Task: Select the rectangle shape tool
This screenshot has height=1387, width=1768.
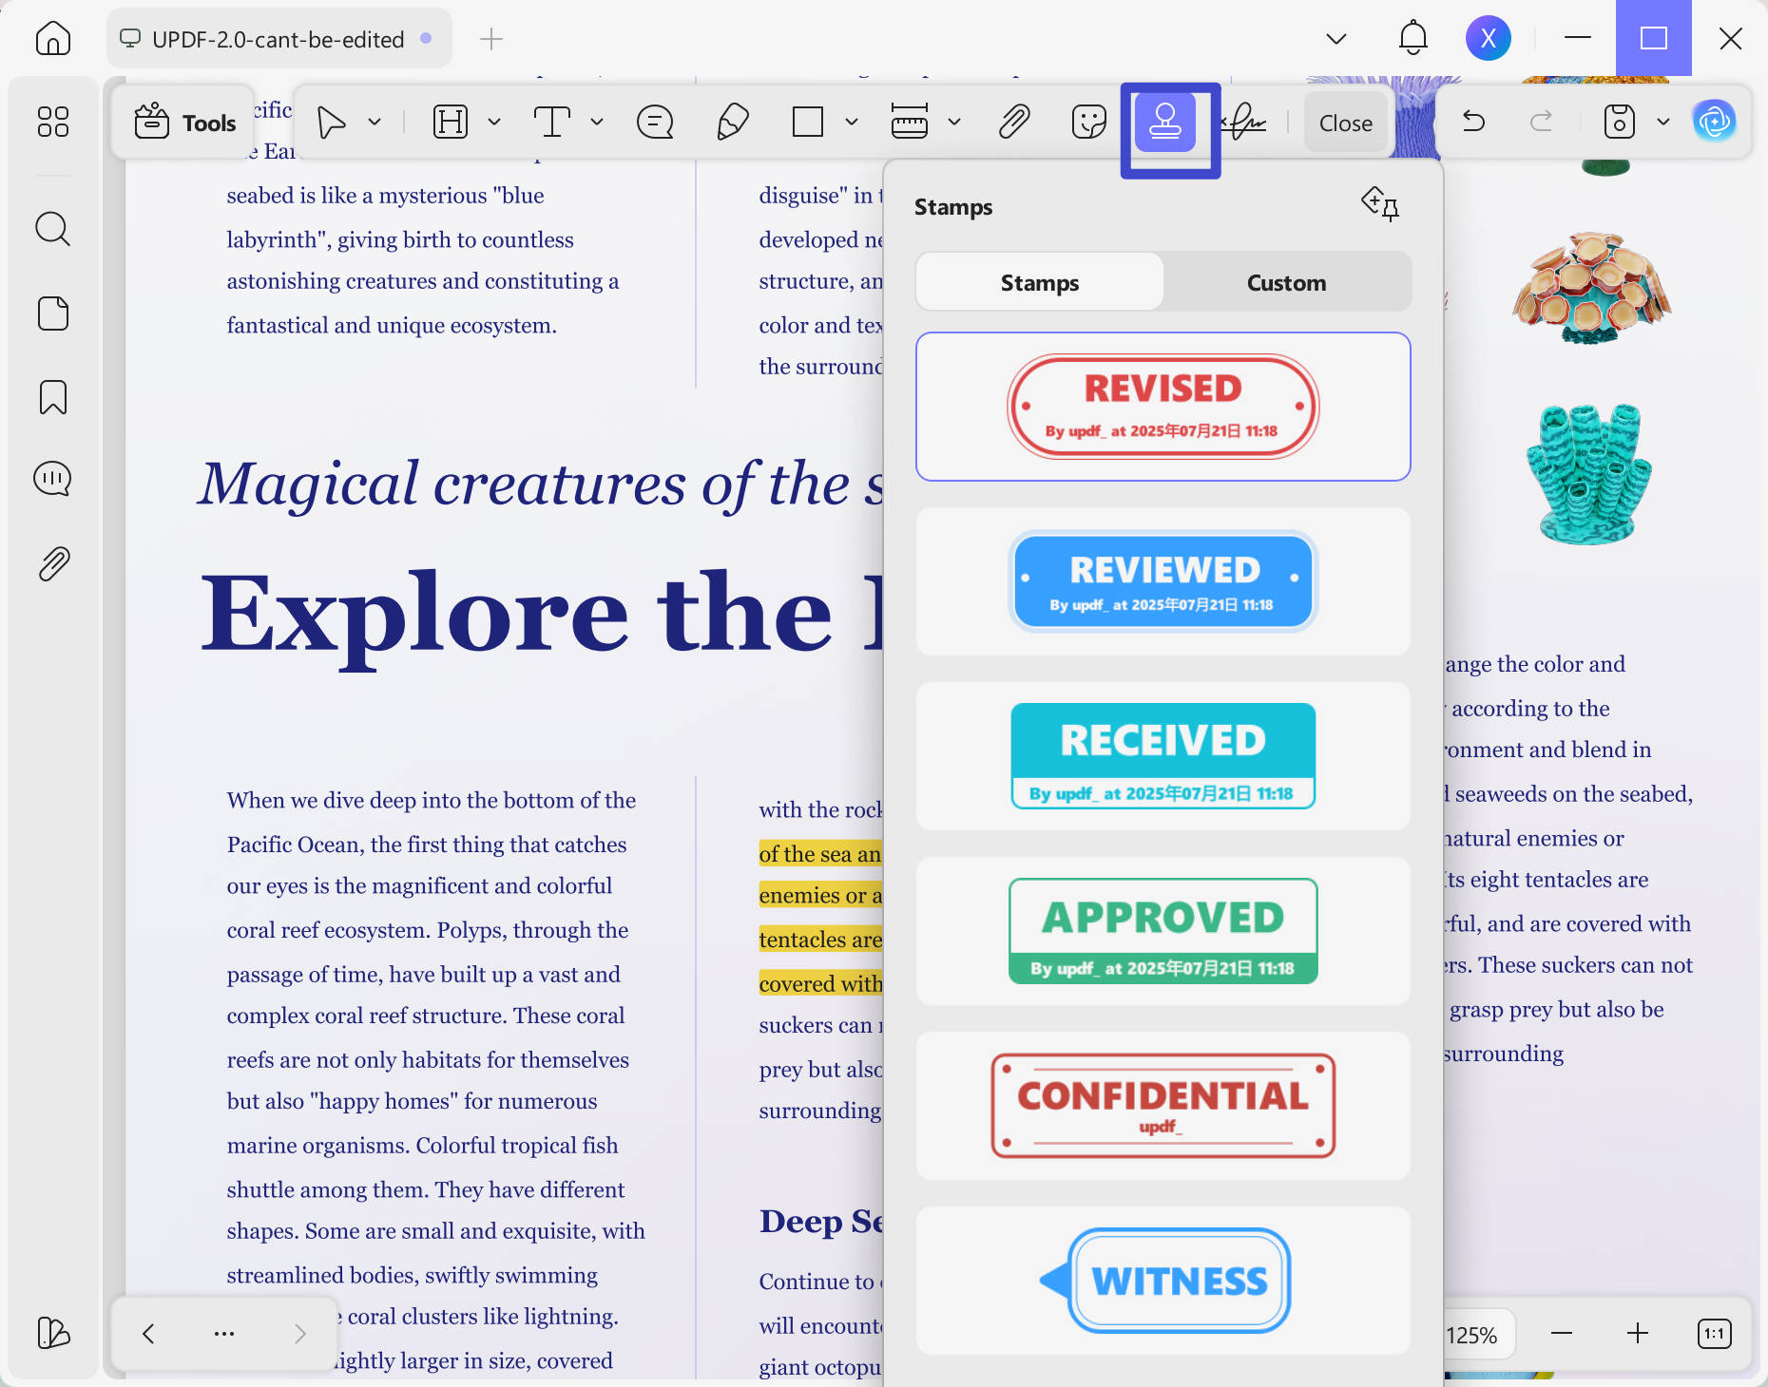Action: pyautogui.click(x=808, y=123)
